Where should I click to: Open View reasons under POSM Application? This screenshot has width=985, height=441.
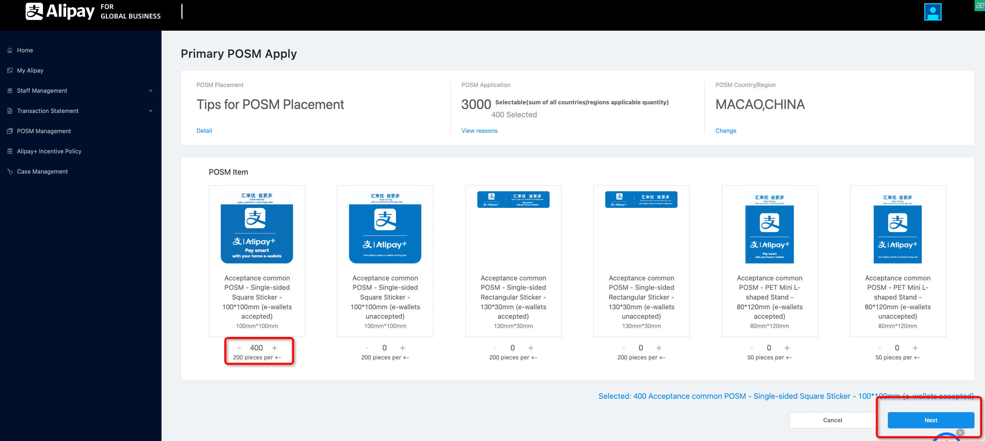point(479,131)
